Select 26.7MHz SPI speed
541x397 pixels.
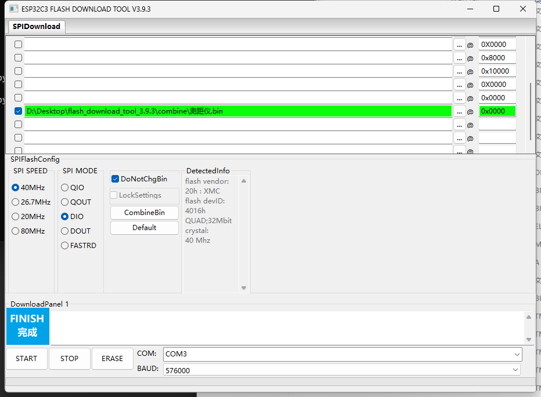[31, 202]
